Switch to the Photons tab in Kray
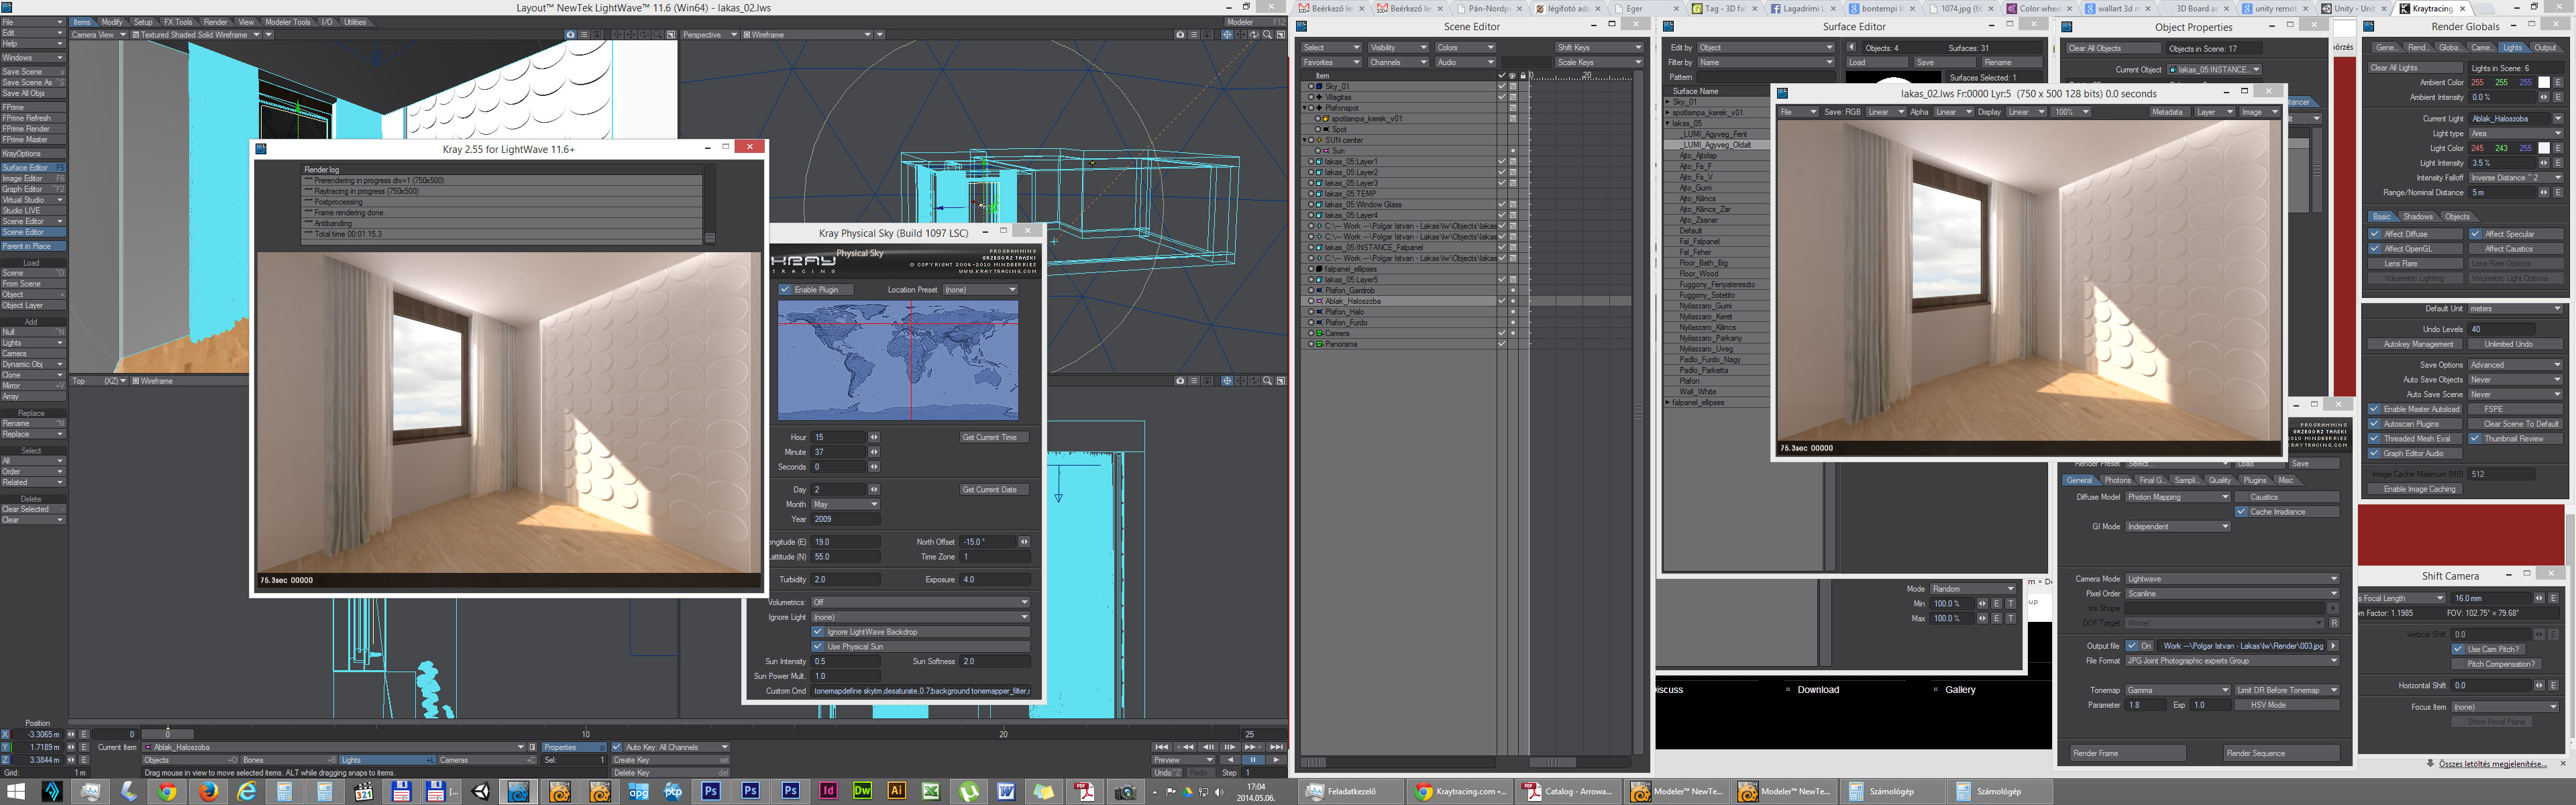Screen dimensions: 2576x805 pyautogui.click(x=2118, y=480)
